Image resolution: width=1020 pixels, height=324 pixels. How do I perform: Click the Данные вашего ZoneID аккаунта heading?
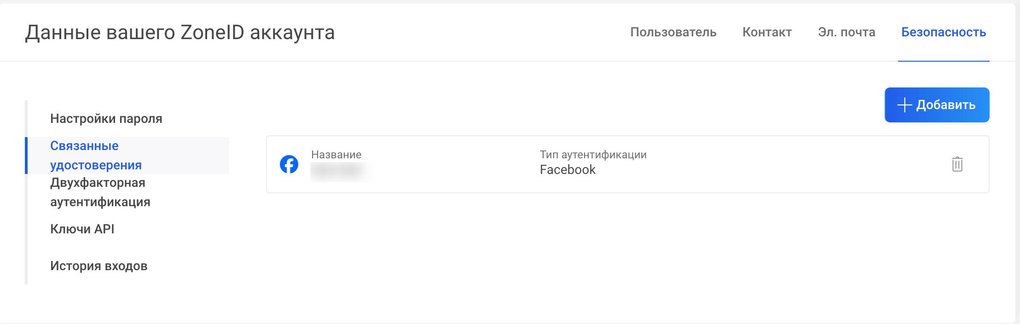180,33
